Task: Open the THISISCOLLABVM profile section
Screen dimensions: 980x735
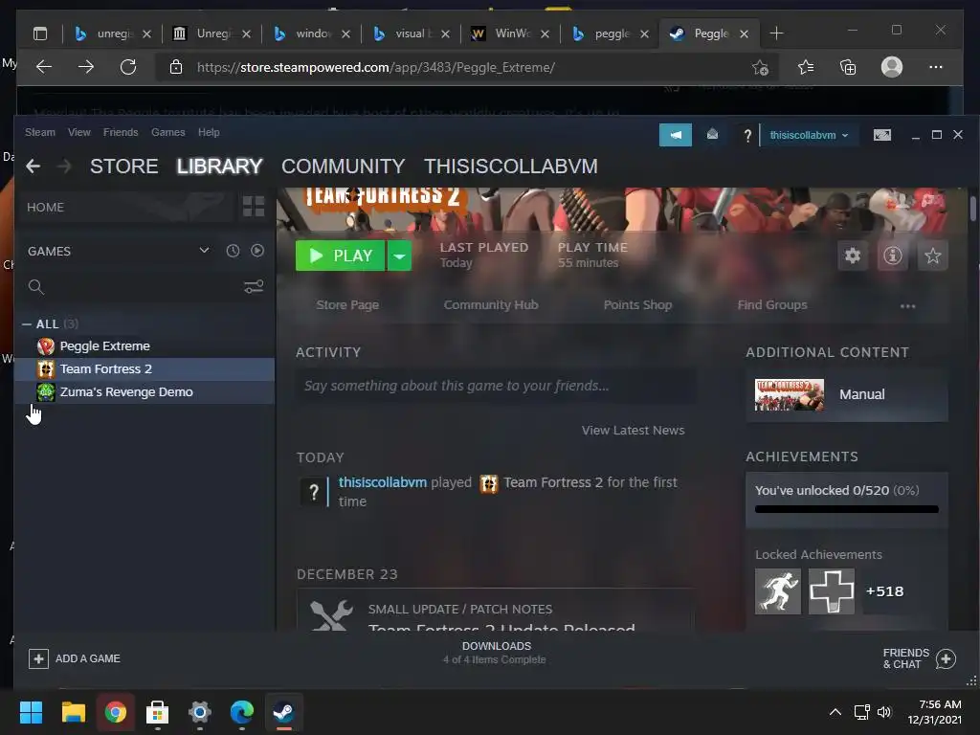Action: (511, 167)
